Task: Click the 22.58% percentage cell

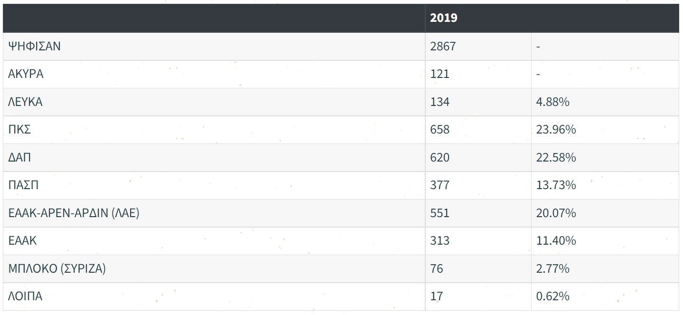Action: (556, 157)
